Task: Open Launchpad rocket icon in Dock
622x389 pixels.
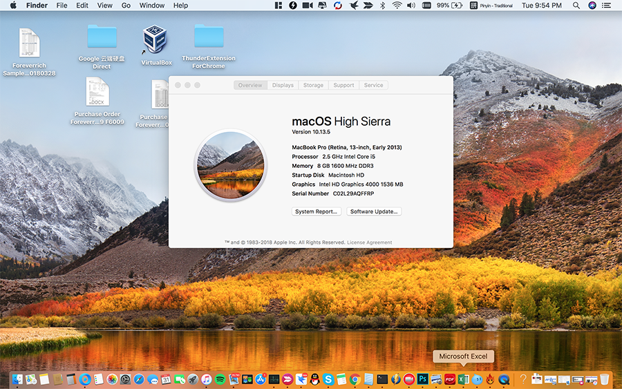Action: (193, 379)
